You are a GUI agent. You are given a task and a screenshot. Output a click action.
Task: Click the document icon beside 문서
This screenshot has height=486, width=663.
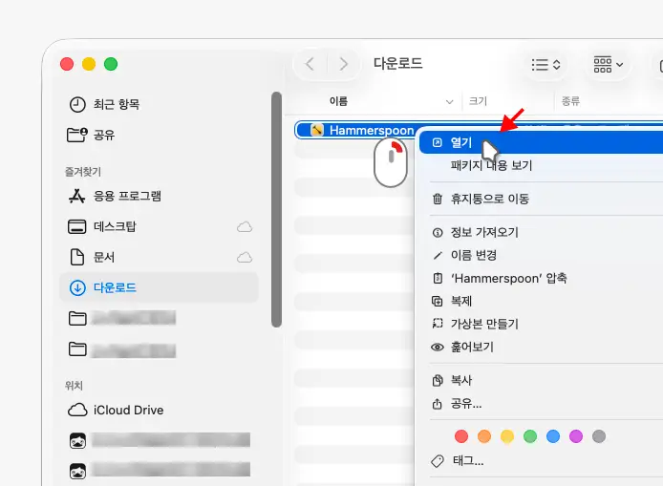(x=77, y=257)
